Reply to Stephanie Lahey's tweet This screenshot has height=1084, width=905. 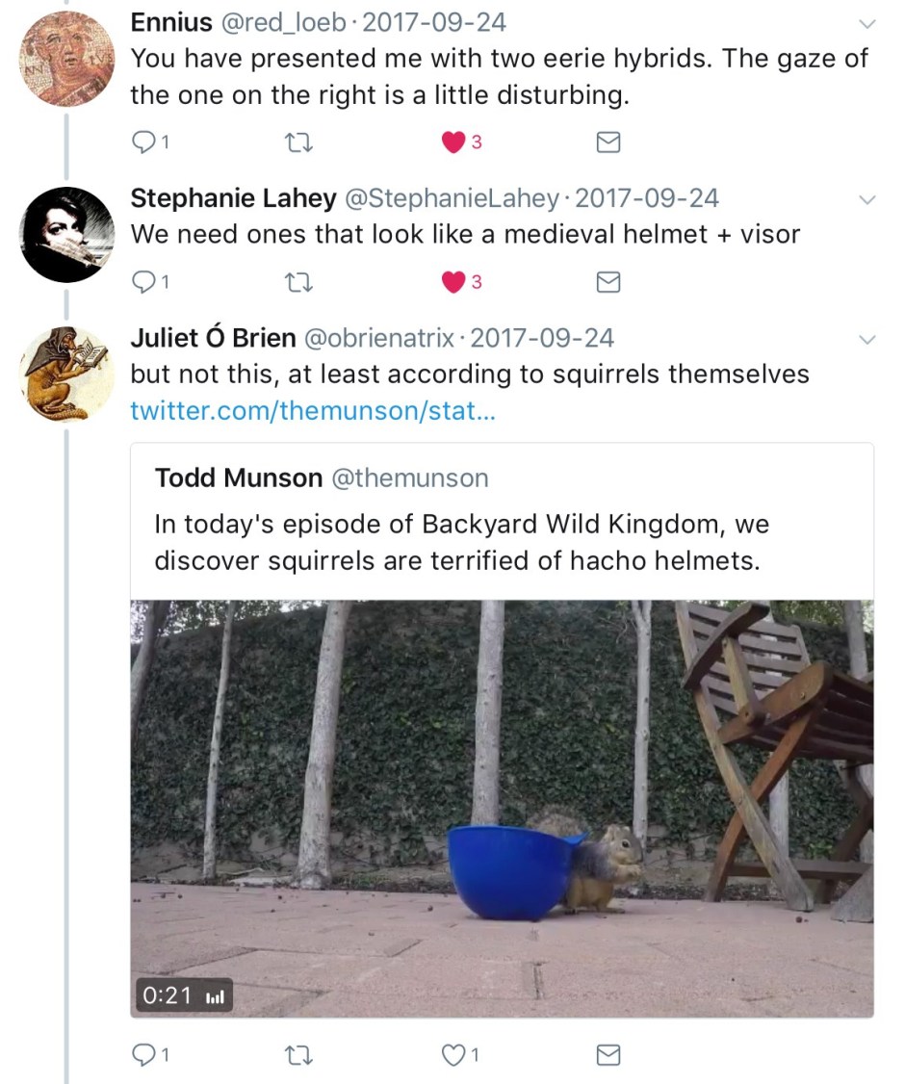pos(142,282)
